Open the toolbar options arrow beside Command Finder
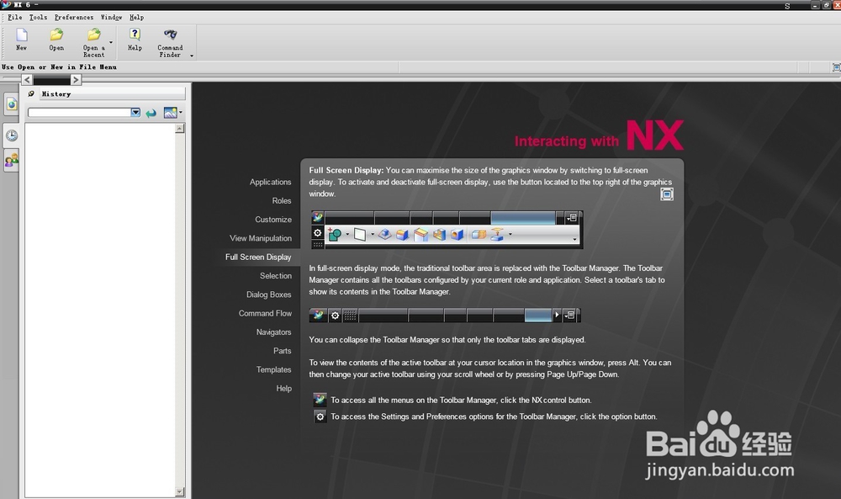 click(x=192, y=56)
